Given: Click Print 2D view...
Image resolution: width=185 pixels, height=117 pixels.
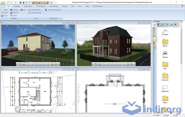Looking at the screenshot, I should pyautogui.click(x=35, y=10).
